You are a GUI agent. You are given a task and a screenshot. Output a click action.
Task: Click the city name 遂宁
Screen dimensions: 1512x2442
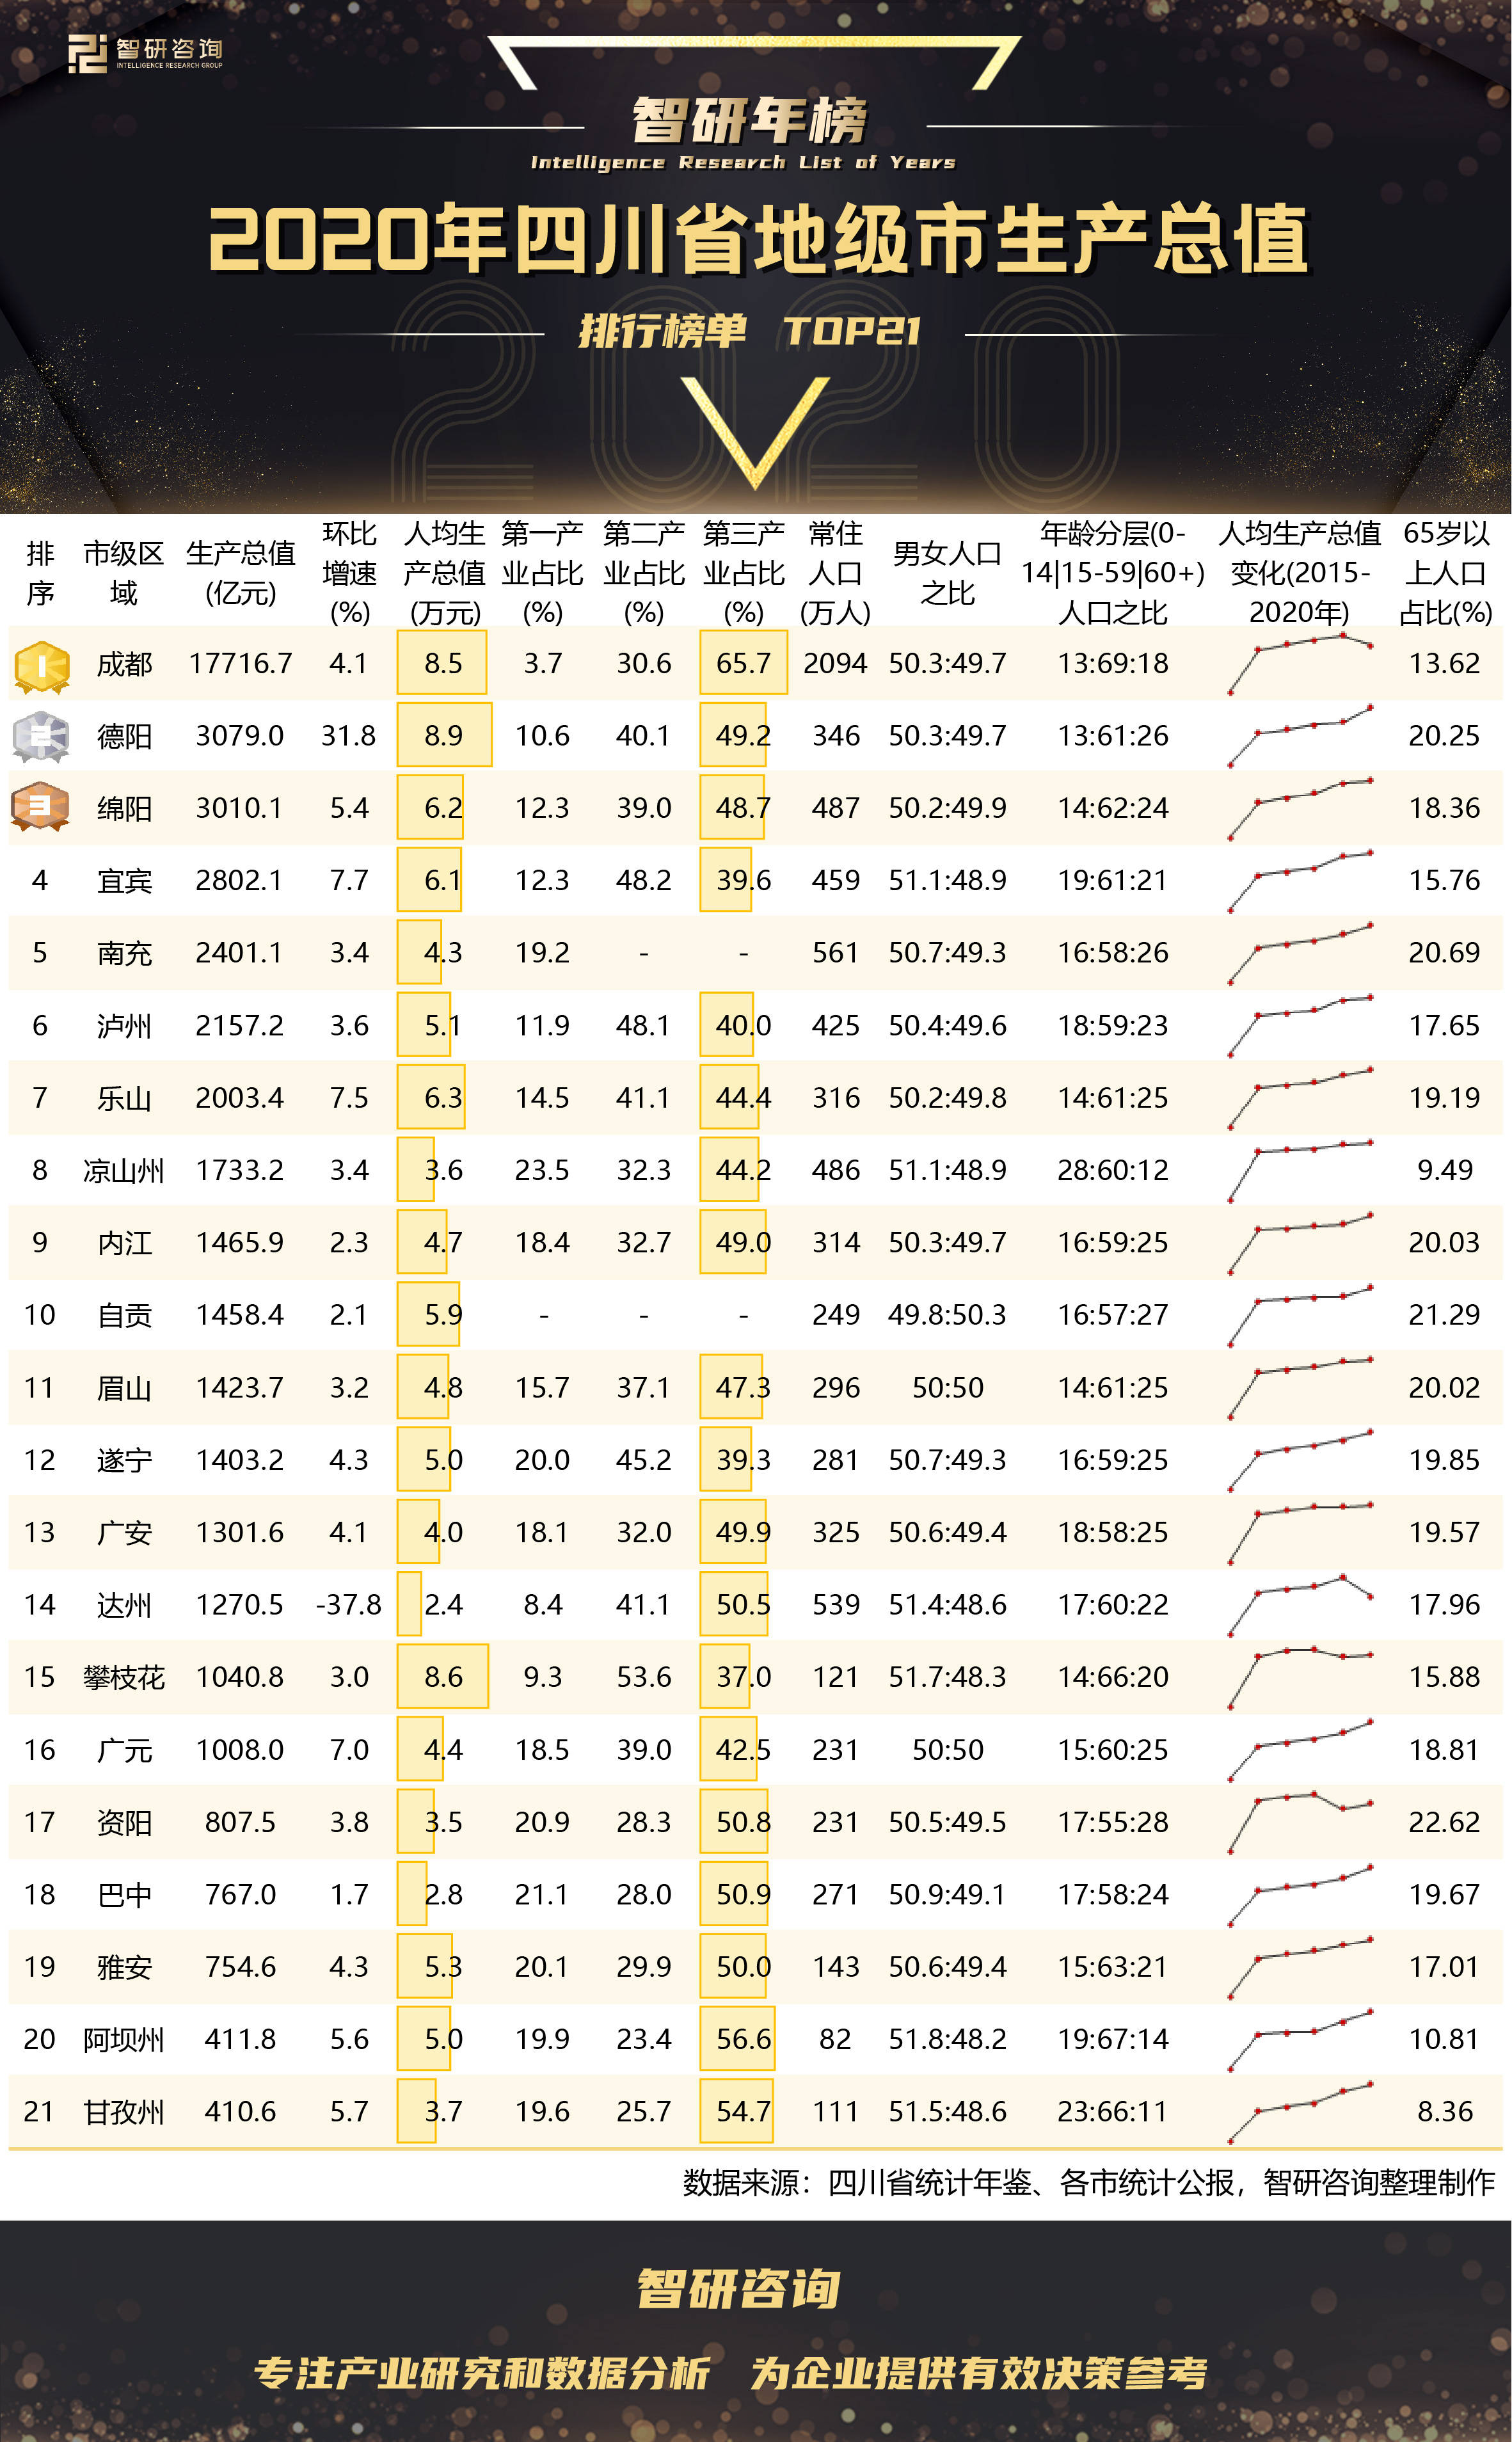[x=124, y=1460]
